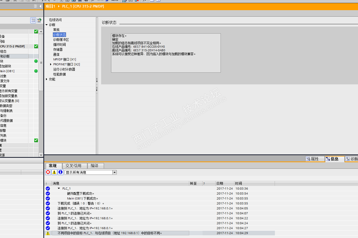358x238 pixels.
Task: Open the 信息 inspector tab
Action: 335,159
